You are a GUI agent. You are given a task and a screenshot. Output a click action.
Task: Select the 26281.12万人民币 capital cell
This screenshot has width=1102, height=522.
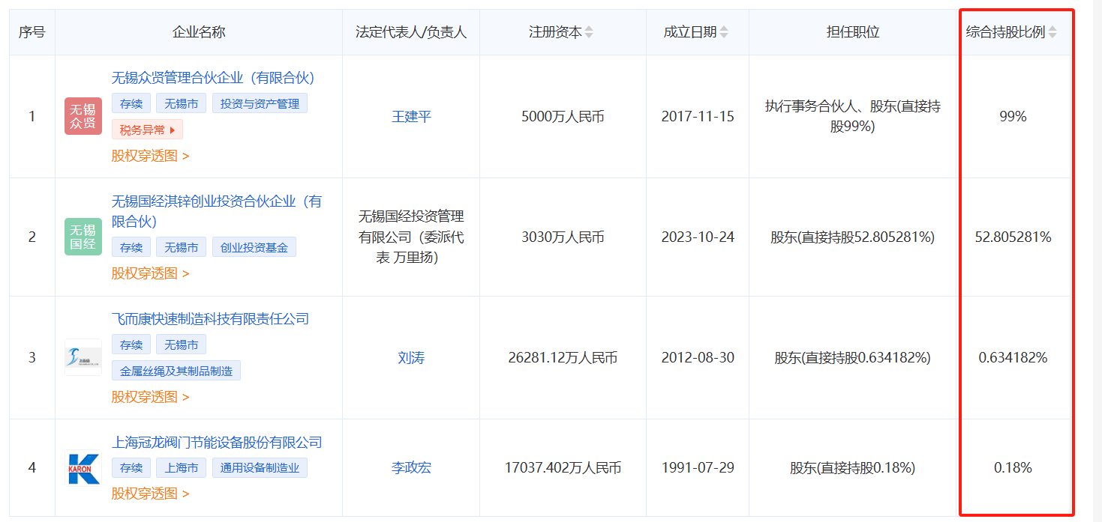563,358
